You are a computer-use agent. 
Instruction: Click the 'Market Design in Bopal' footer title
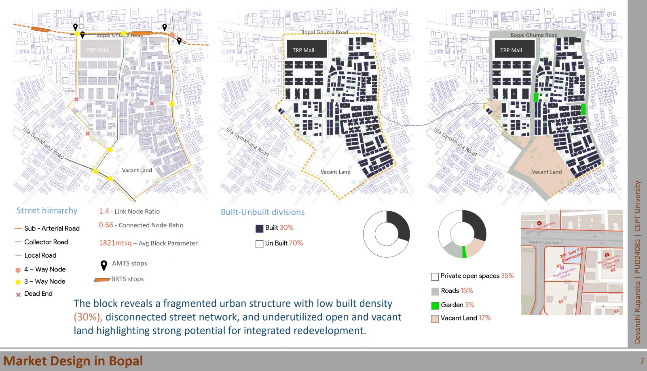73,361
